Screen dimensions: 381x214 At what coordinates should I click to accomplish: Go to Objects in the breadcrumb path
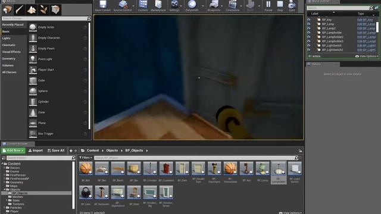click(x=112, y=150)
